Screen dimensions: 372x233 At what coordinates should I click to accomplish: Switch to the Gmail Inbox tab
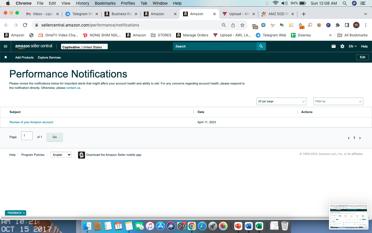[x=43, y=14]
